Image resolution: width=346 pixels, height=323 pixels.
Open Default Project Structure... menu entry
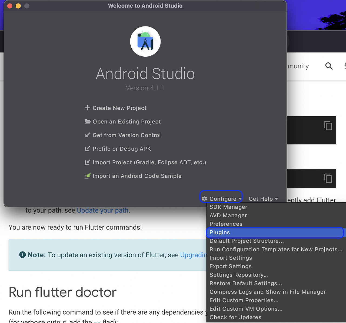click(x=276, y=241)
